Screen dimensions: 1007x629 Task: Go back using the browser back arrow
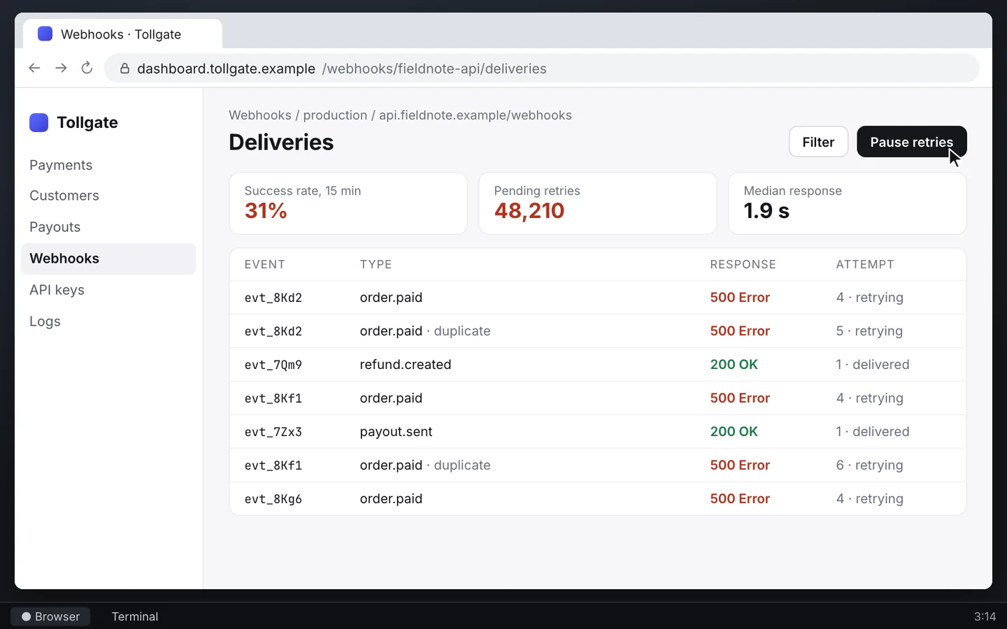[x=34, y=68]
